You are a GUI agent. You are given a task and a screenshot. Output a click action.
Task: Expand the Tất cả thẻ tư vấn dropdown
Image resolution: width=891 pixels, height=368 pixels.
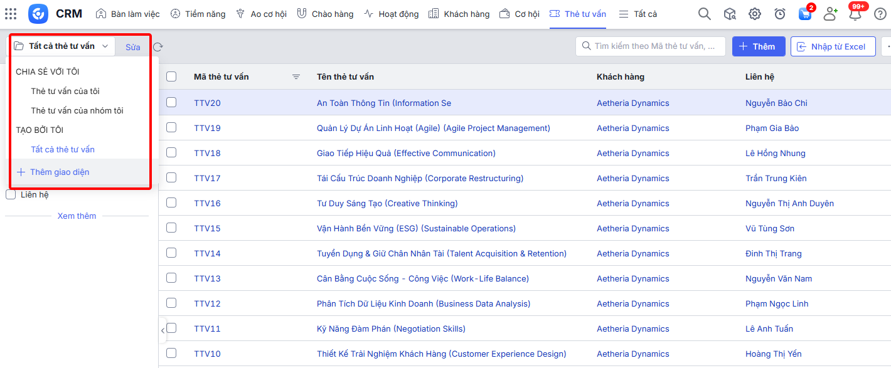62,46
